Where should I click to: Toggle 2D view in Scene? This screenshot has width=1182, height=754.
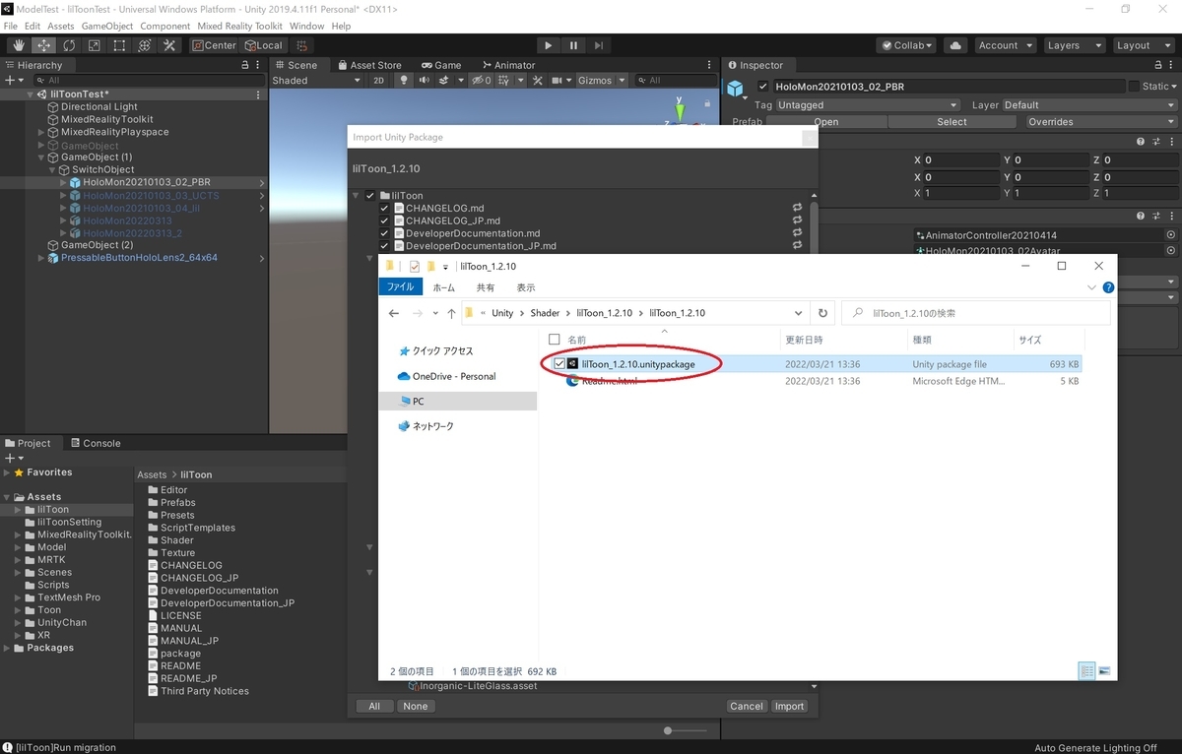[378, 81]
